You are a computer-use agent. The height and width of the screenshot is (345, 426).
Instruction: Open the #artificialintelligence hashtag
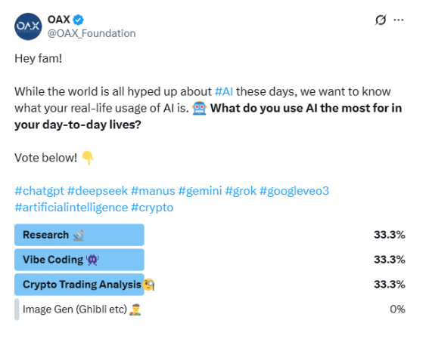71,208
